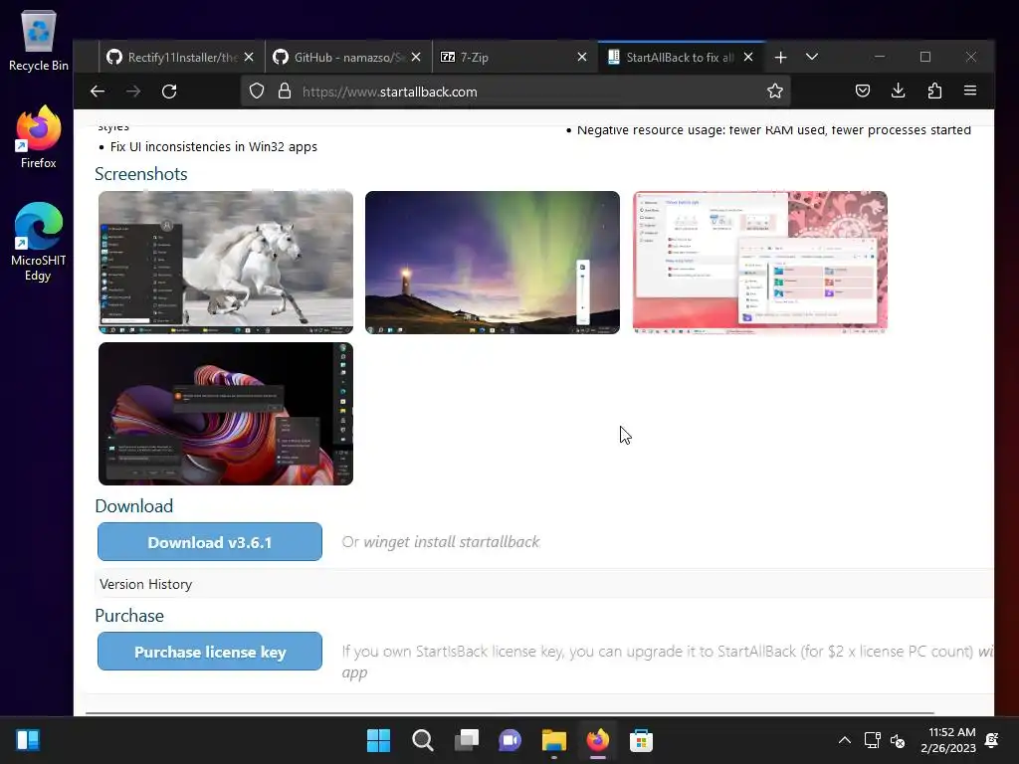The width and height of the screenshot is (1019, 764).
Task: Open the aurora lighthouse screenshot thumbnail
Action: (x=492, y=263)
